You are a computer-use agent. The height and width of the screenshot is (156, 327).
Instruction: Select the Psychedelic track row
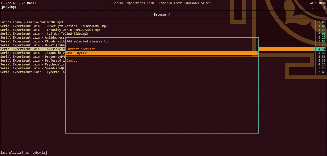(x=33, y=64)
